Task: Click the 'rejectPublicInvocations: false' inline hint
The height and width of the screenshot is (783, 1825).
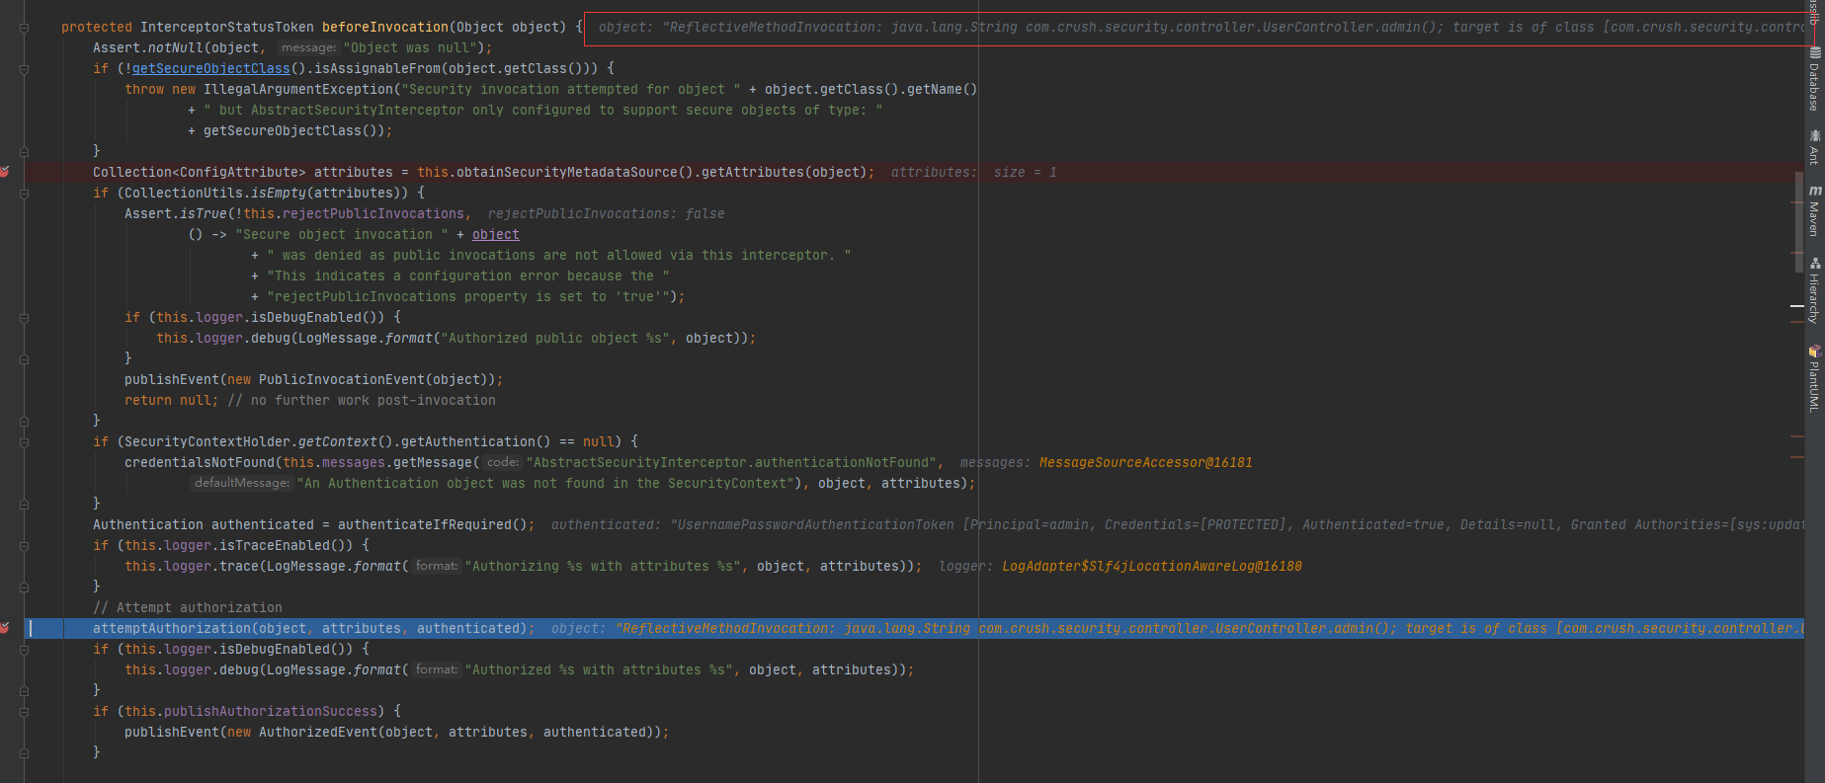Action: click(x=607, y=213)
